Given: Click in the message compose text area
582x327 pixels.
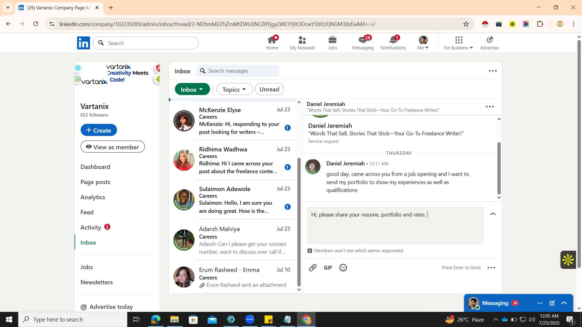Looking at the screenshot, I should click(x=395, y=226).
